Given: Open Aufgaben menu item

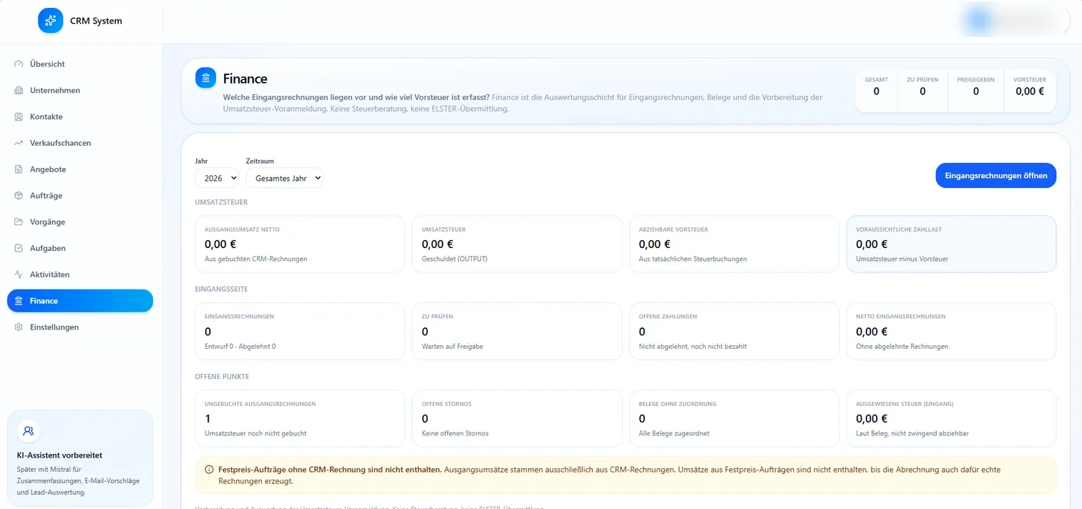Looking at the screenshot, I should point(80,248).
